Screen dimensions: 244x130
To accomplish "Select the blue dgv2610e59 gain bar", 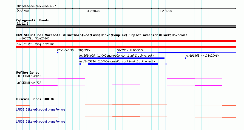I will (x=121, y=58).
